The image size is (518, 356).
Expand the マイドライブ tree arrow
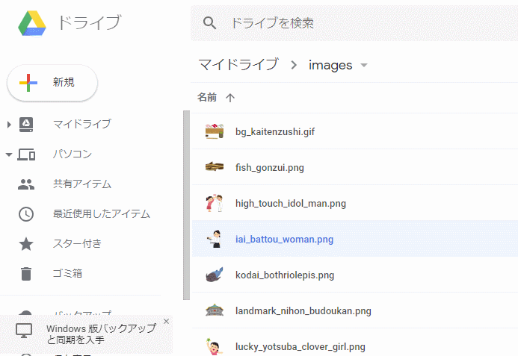(9, 125)
